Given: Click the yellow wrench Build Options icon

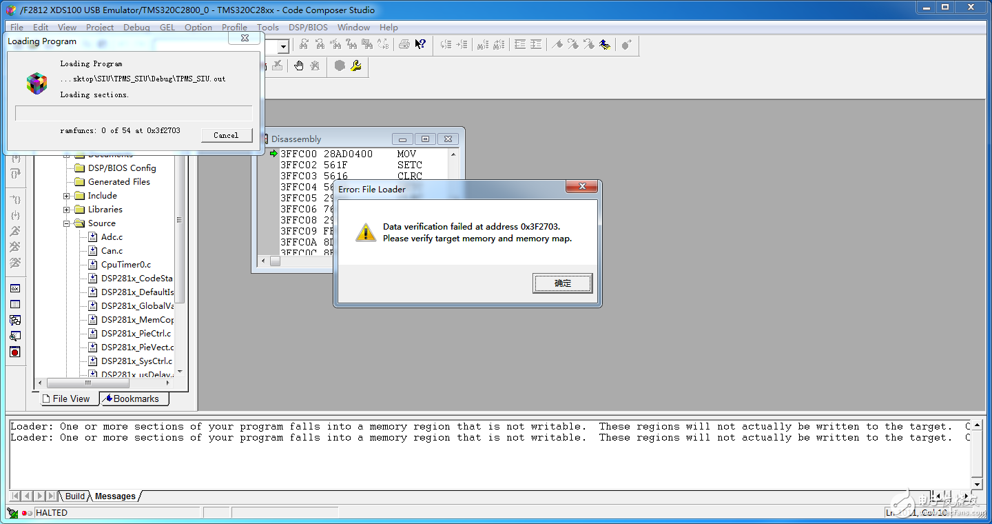Looking at the screenshot, I should click(355, 65).
